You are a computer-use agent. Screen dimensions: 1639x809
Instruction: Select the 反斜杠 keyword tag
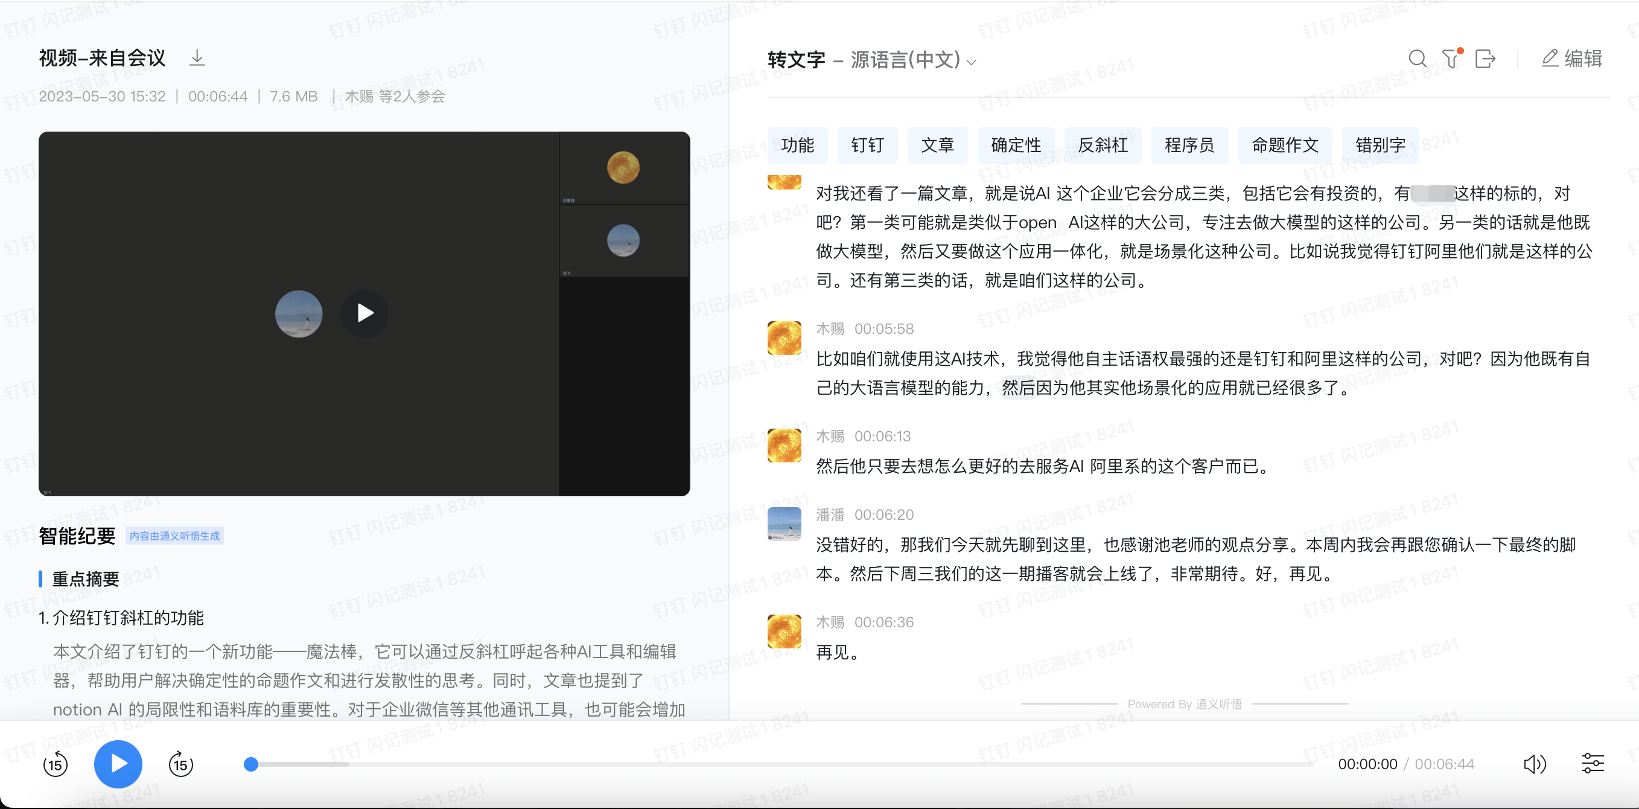[x=1103, y=145]
